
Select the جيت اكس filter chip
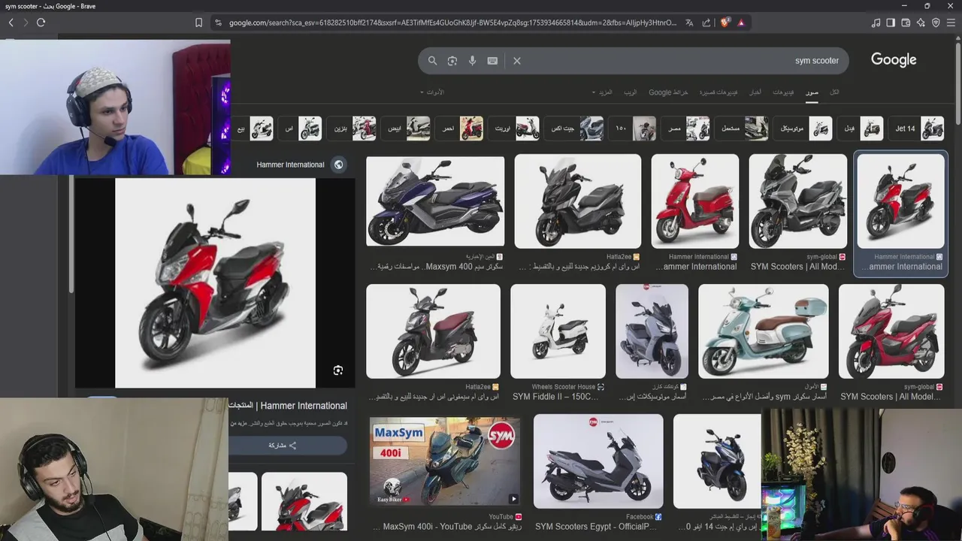coord(574,128)
